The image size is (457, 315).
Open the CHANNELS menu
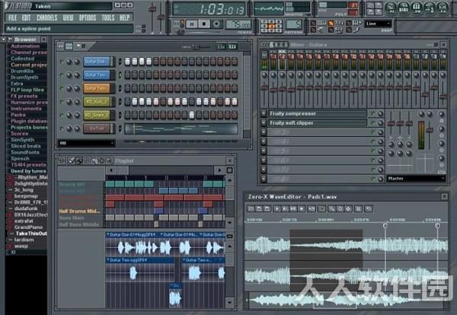47,18
